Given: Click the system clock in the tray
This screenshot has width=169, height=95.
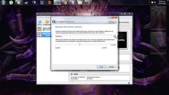Looking at the screenshot, I should (x=162, y=2).
